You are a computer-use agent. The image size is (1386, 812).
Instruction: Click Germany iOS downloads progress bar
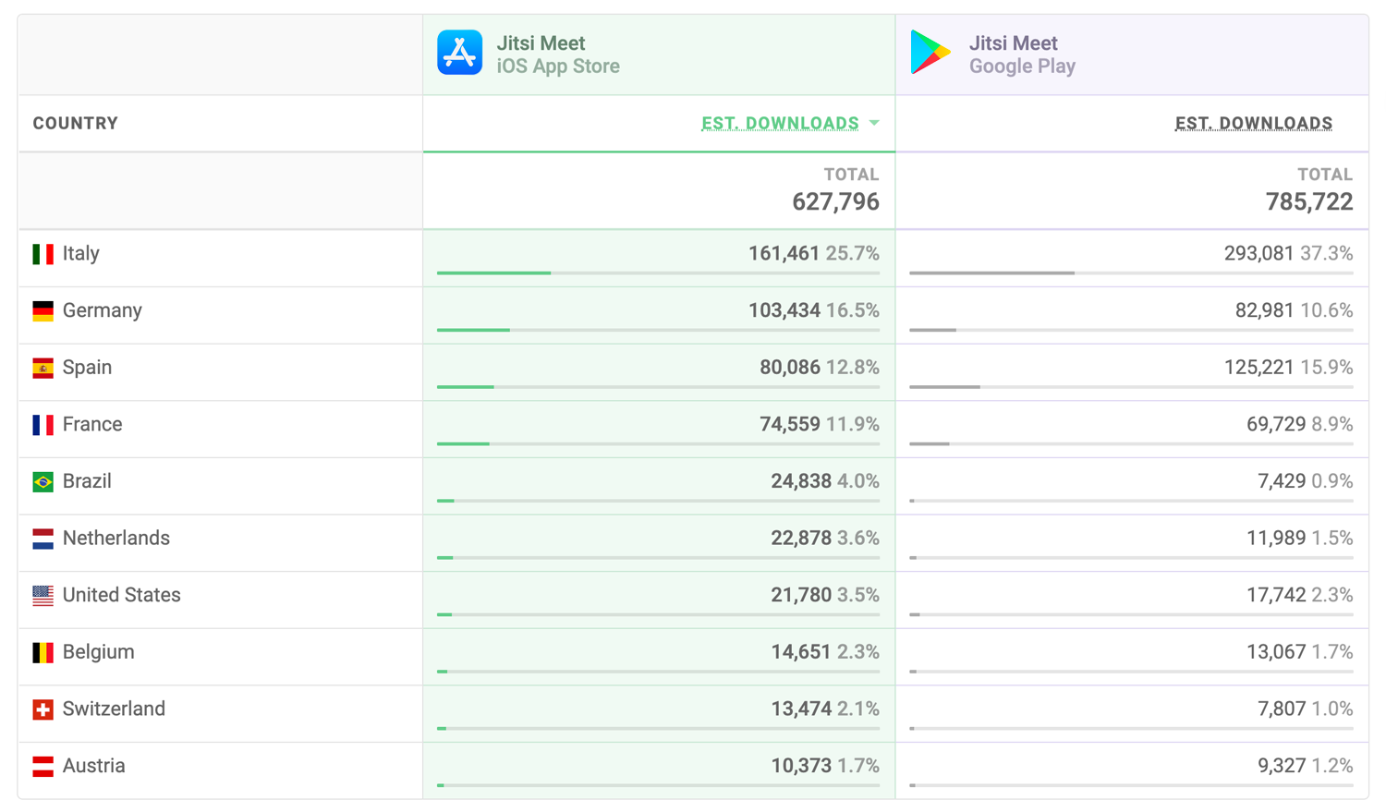658,330
